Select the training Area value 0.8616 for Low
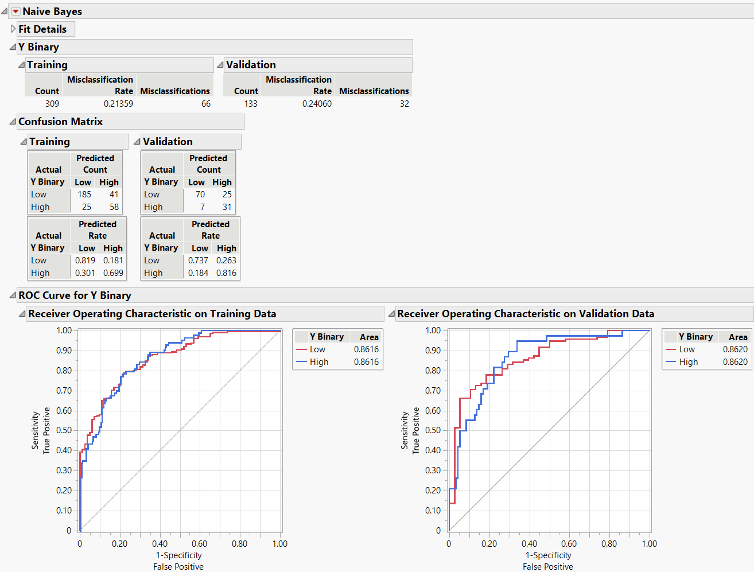Image resolution: width=754 pixels, height=572 pixels. (x=367, y=349)
